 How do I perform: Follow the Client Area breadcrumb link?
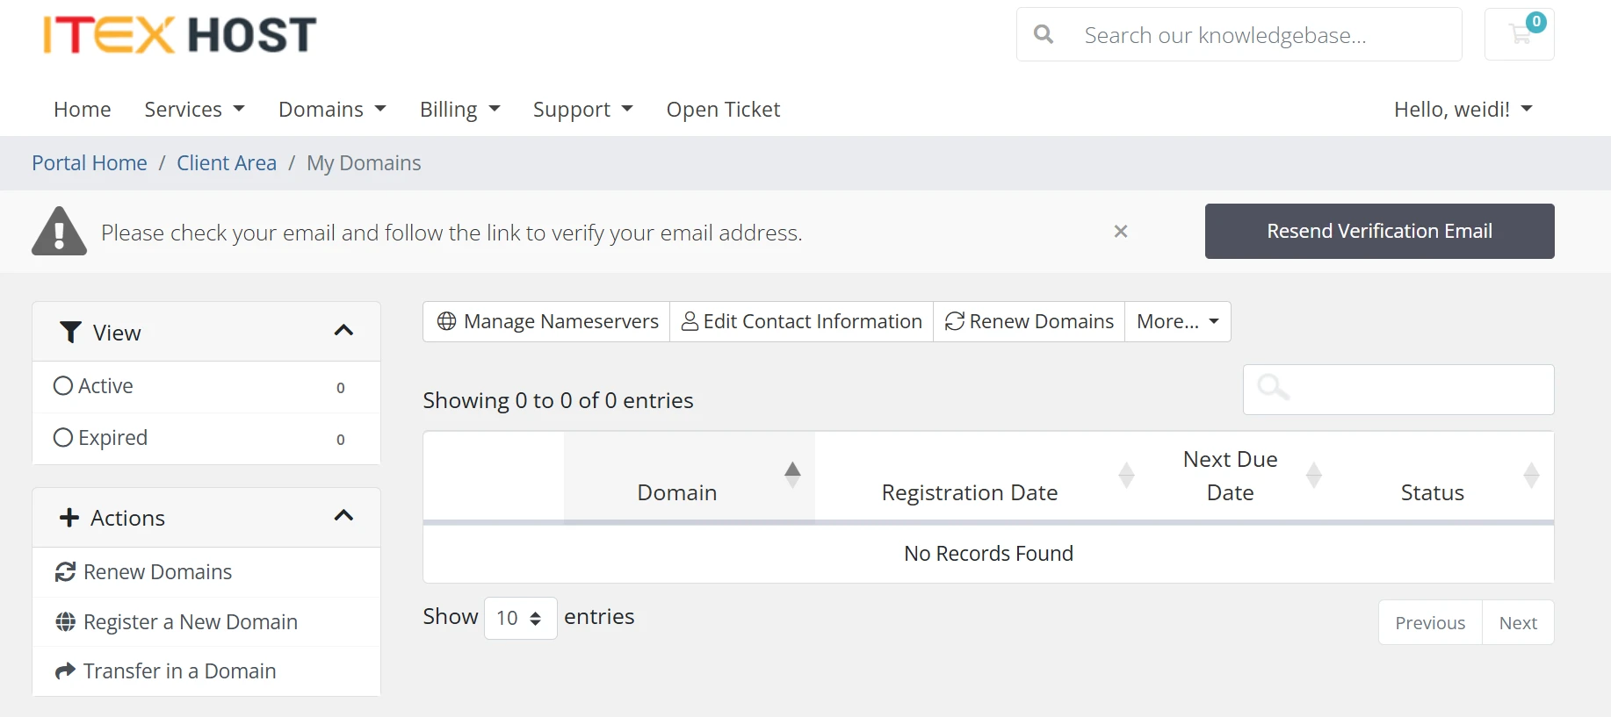tap(227, 163)
